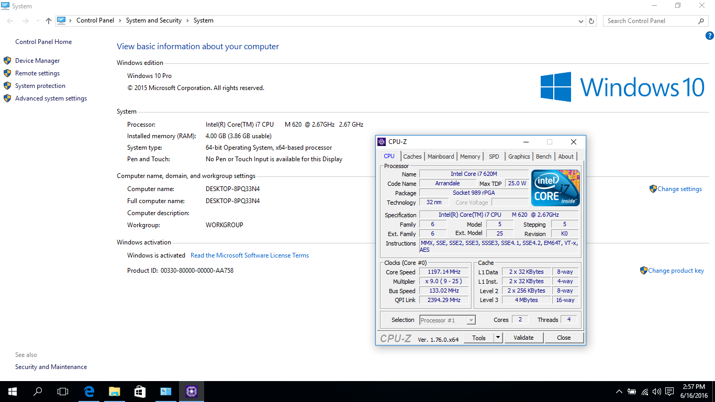715x402 pixels.
Task: Click the Level 3 cache value 4 MBytes
Action: coord(527,300)
